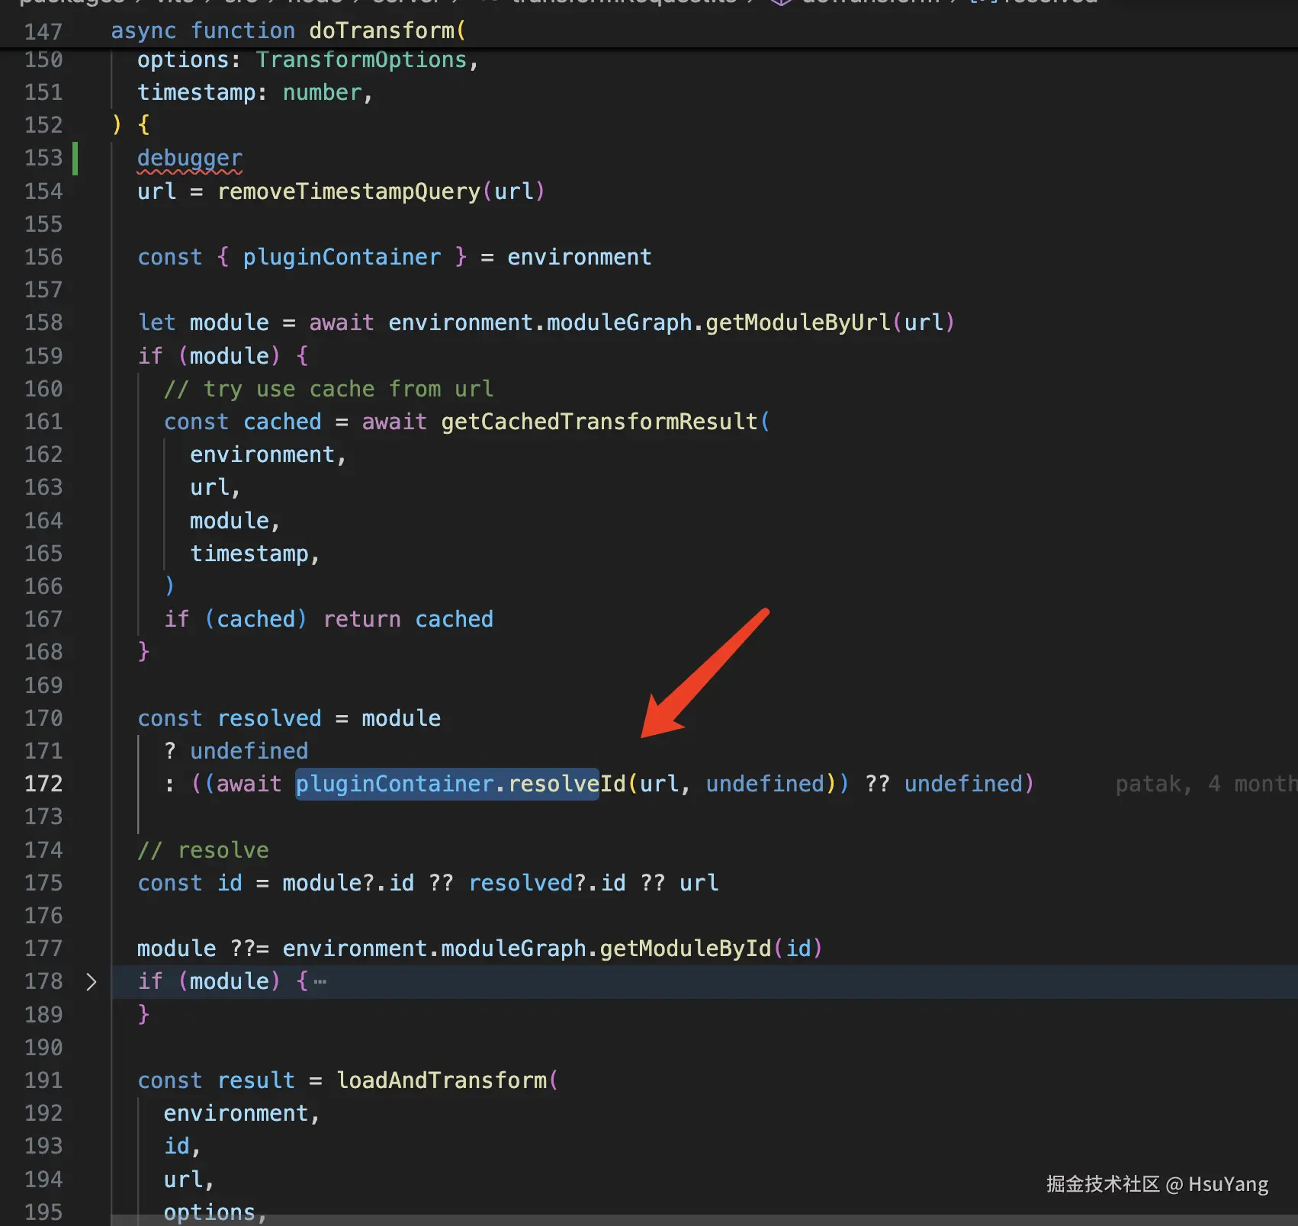Viewport: 1298px width, 1226px height.
Task: Click "module ??=" assignment on line 177
Action: 203,948
